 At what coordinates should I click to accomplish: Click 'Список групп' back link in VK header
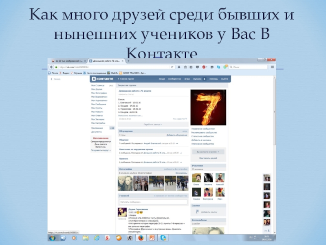pos(126,79)
